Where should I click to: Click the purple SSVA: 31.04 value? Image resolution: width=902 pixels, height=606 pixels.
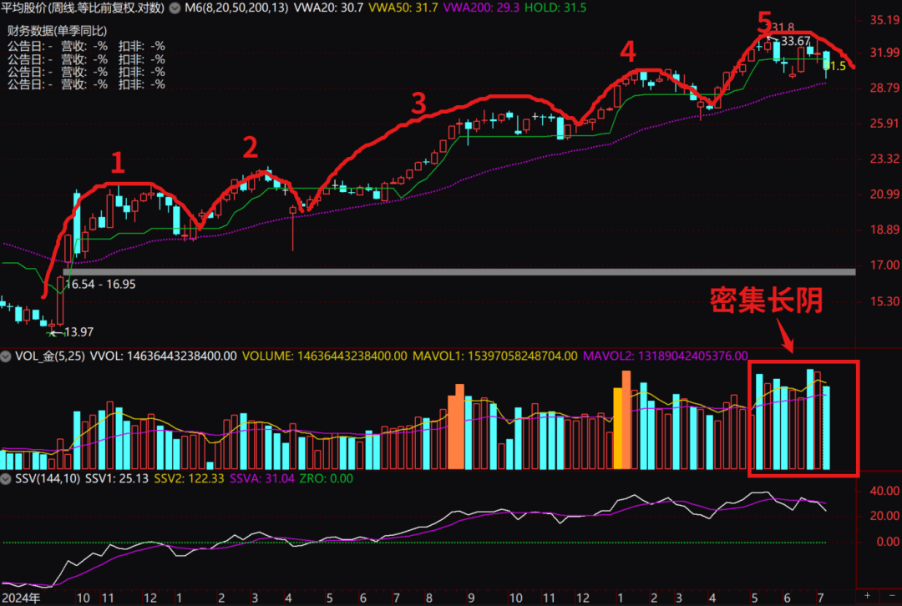(x=261, y=479)
